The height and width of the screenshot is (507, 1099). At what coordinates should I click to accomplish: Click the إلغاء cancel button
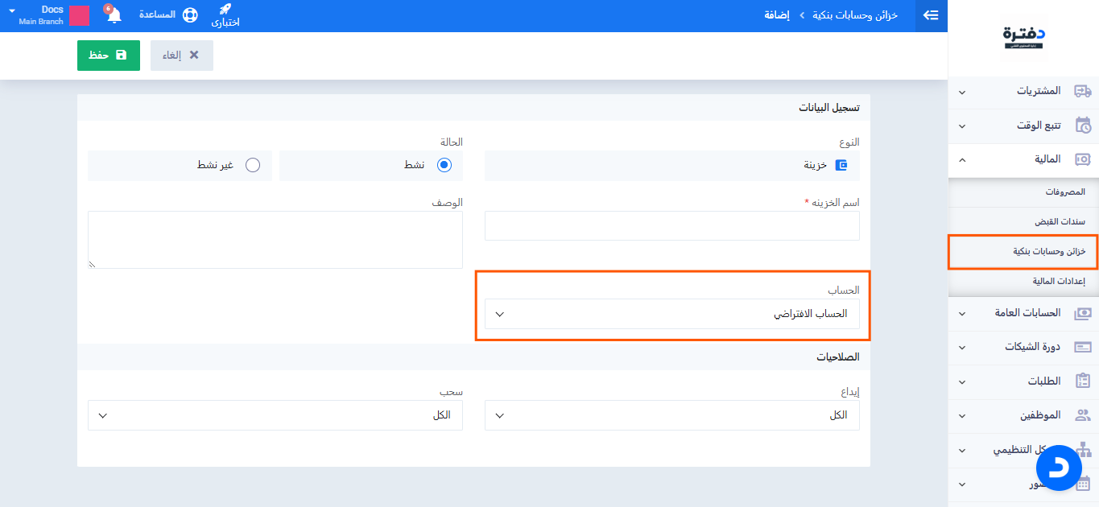181,56
